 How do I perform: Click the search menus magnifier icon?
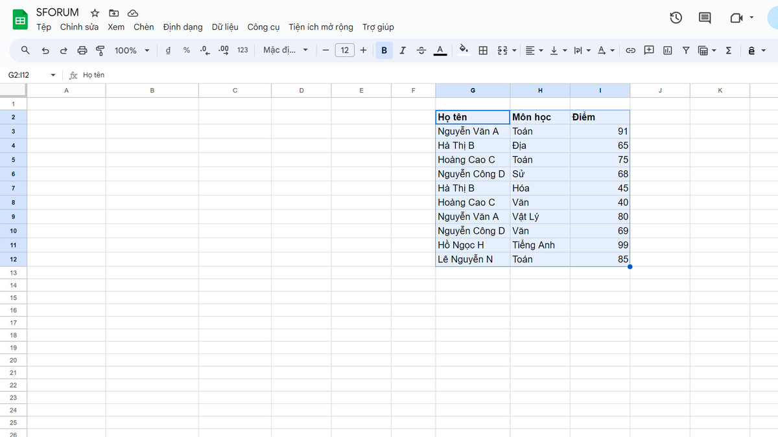click(x=25, y=50)
